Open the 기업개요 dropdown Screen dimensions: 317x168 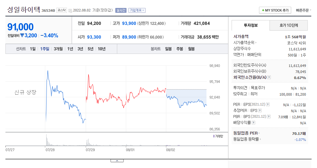(x=137, y=10)
